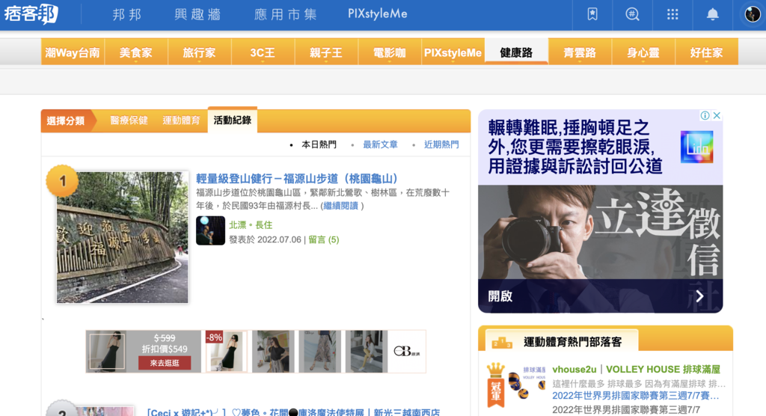Open 2022年世界男排國家聯賽第三週7/7賽 article link
The width and height of the screenshot is (766, 416).
635,396
